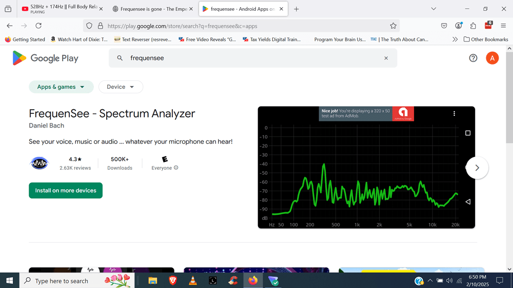Open the 2.63K reviews rating
513x288 pixels.
(75, 163)
